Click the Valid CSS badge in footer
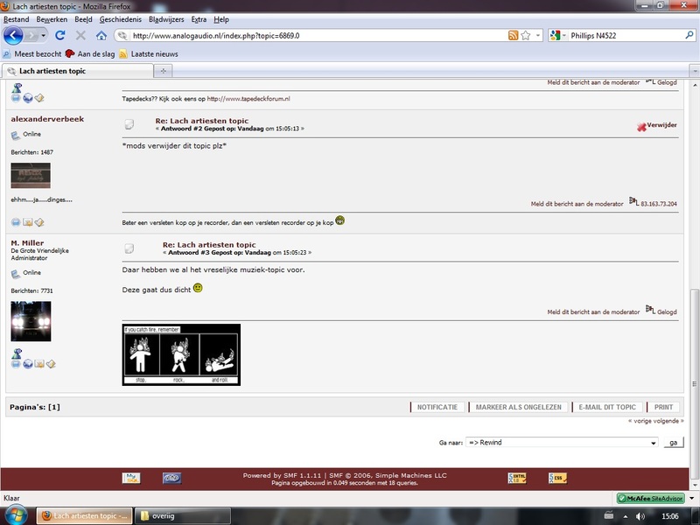 (x=556, y=478)
